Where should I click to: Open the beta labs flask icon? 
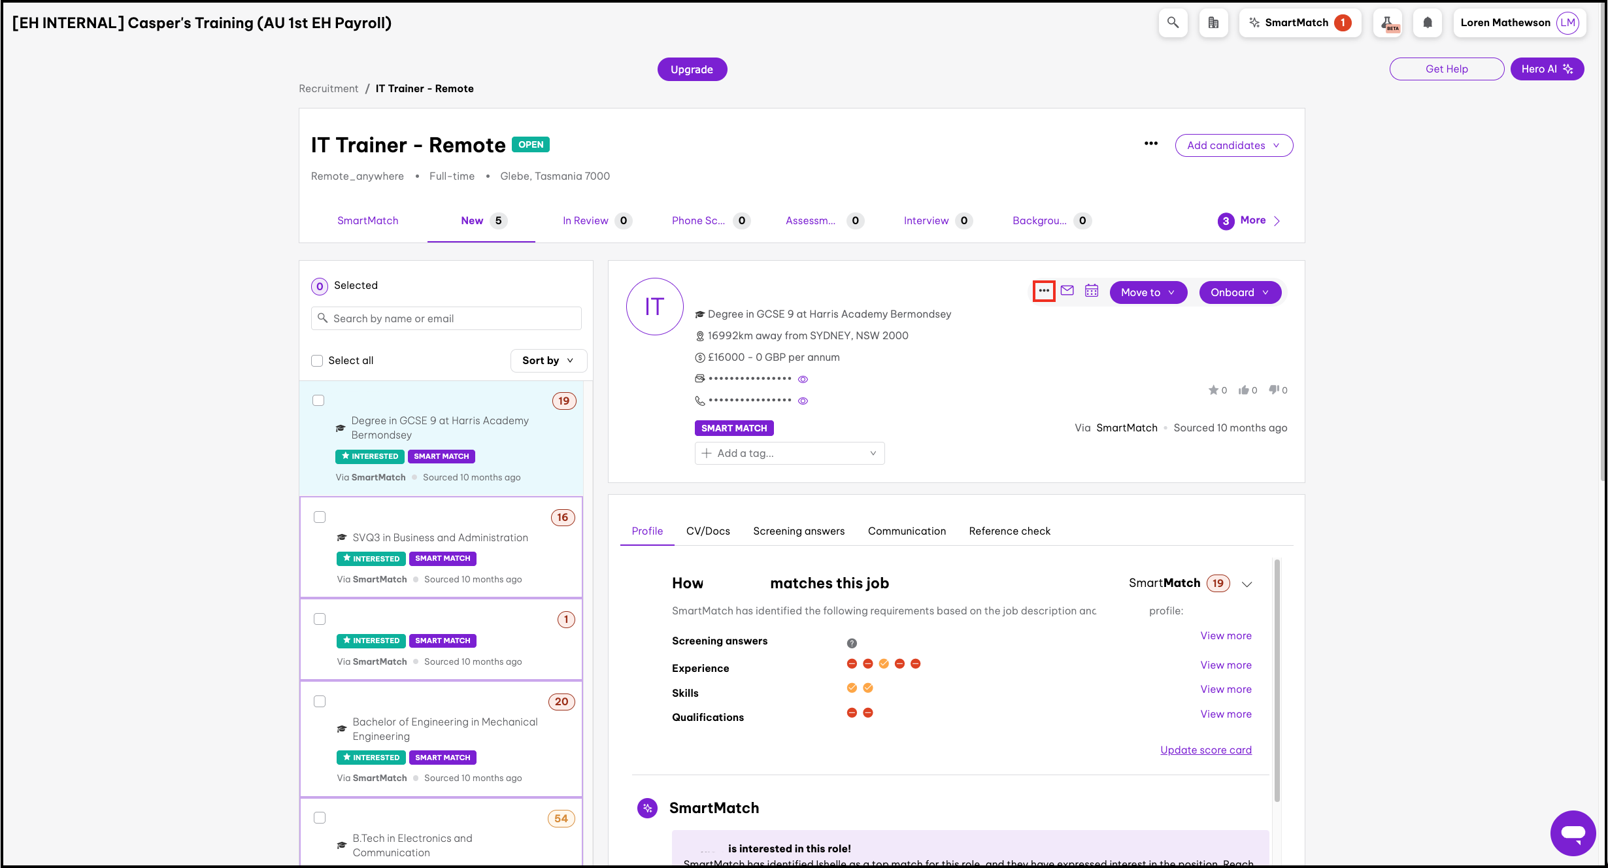tap(1388, 23)
